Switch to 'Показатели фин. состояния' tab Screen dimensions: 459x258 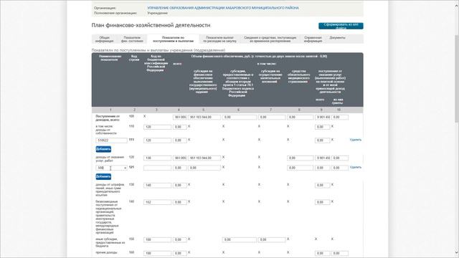click(132, 39)
